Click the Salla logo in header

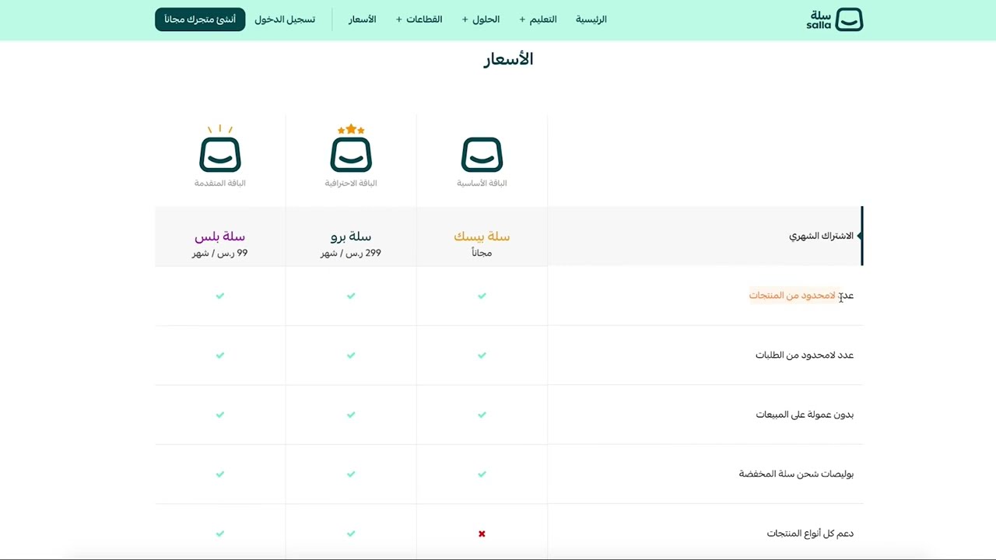tap(835, 19)
